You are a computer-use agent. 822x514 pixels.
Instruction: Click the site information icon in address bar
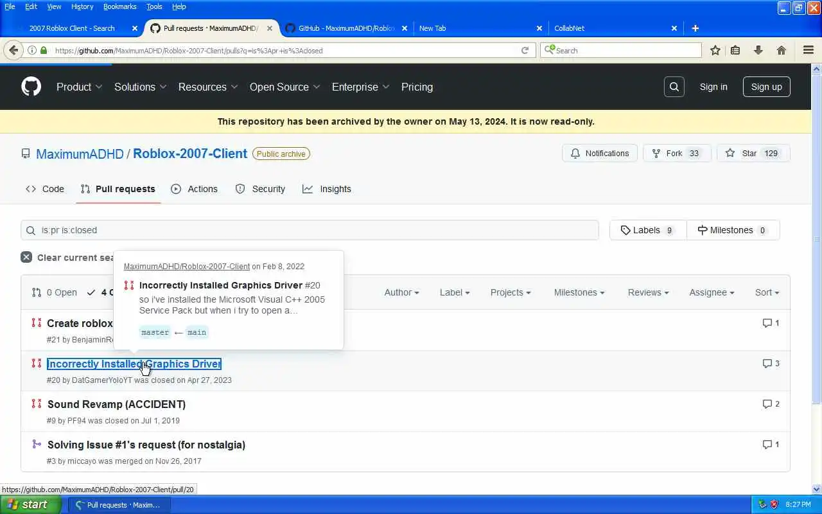tap(31, 50)
